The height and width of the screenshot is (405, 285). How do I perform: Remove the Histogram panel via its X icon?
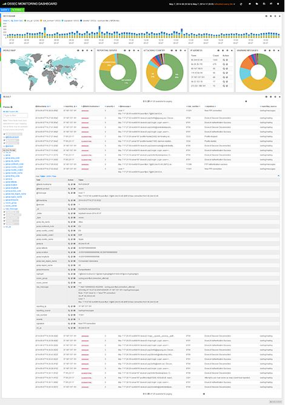[280, 16]
